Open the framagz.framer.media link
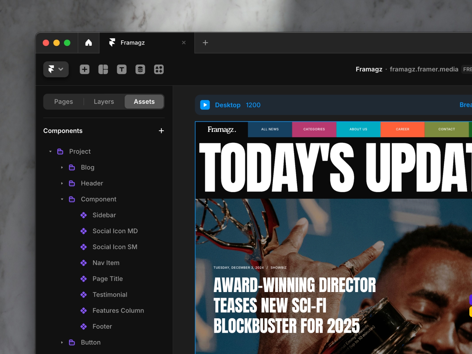Viewport: 472px width, 354px height. click(424, 69)
